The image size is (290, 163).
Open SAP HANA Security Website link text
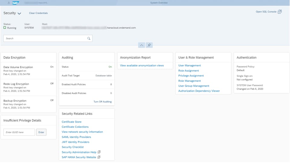[79, 157]
